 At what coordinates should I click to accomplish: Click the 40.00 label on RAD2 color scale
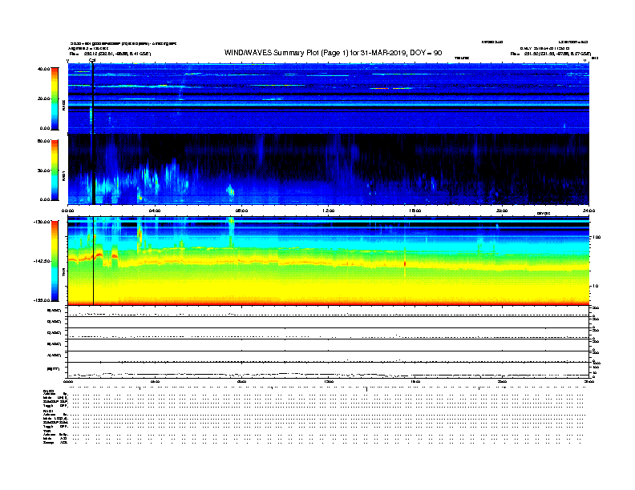pyautogui.click(x=44, y=69)
